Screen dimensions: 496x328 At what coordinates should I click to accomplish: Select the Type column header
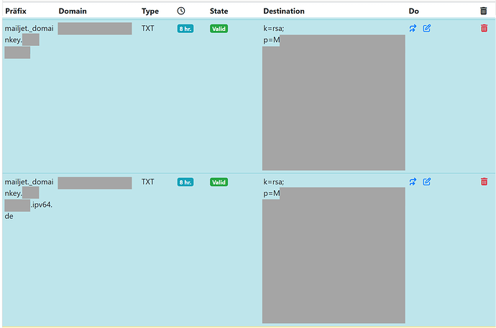tap(150, 11)
